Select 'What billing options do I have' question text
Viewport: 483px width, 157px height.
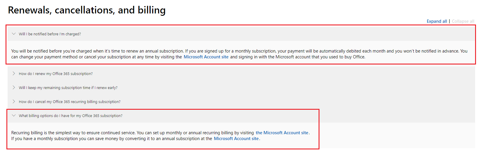(x=71, y=116)
